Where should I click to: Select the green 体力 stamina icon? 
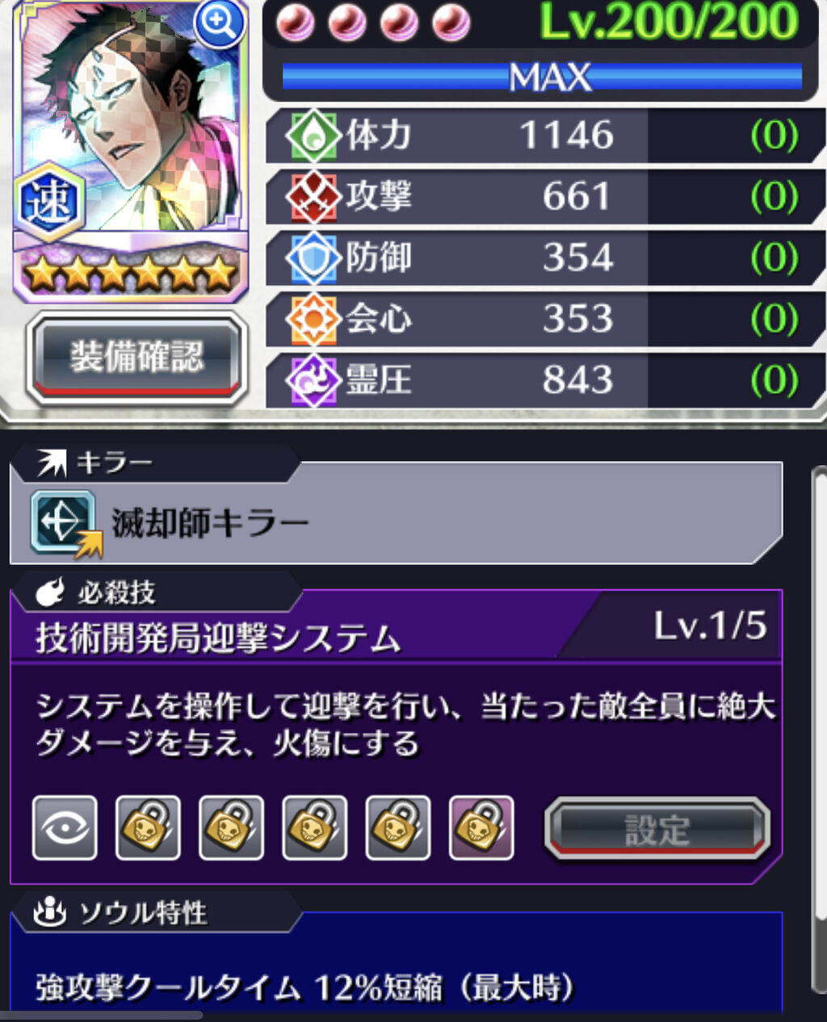coord(313,135)
